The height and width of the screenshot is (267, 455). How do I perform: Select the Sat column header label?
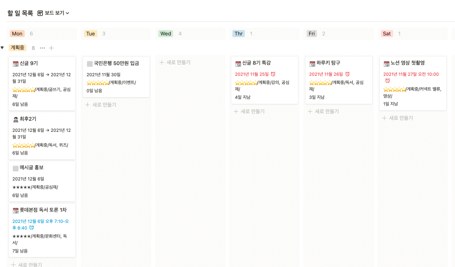click(x=387, y=33)
